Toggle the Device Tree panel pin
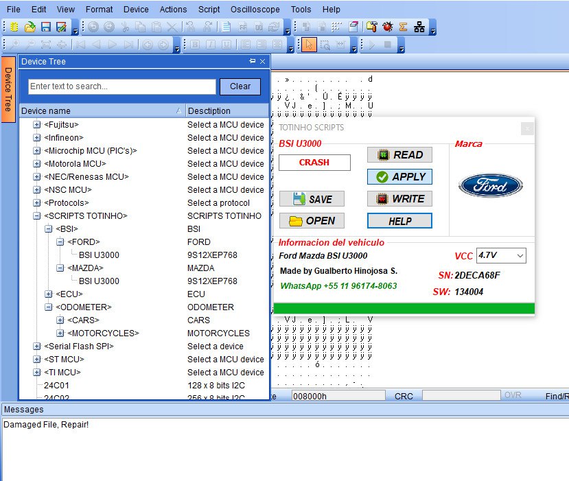The height and width of the screenshot is (481, 569). point(252,61)
